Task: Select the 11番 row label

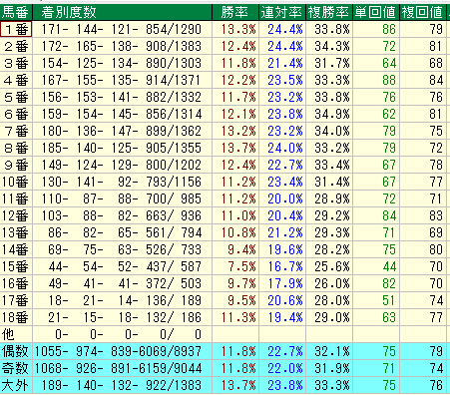Action: coord(16,198)
